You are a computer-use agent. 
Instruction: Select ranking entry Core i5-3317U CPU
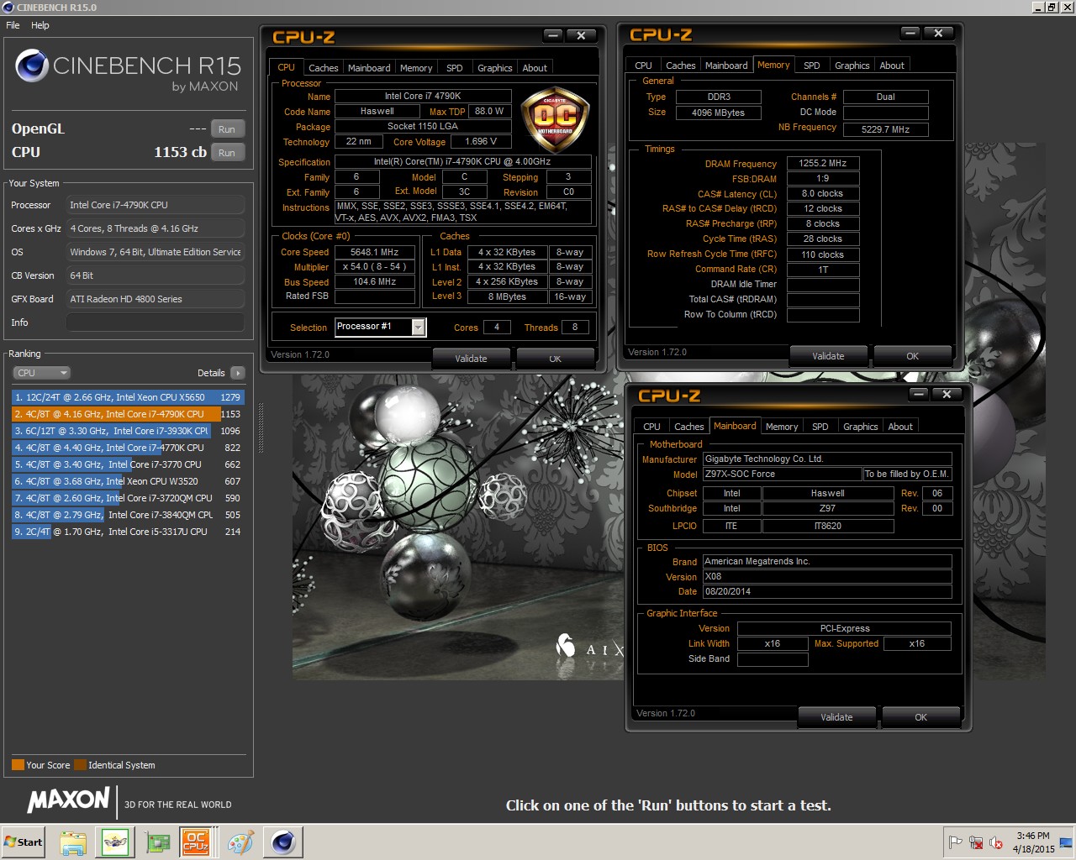pyautogui.click(x=127, y=532)
